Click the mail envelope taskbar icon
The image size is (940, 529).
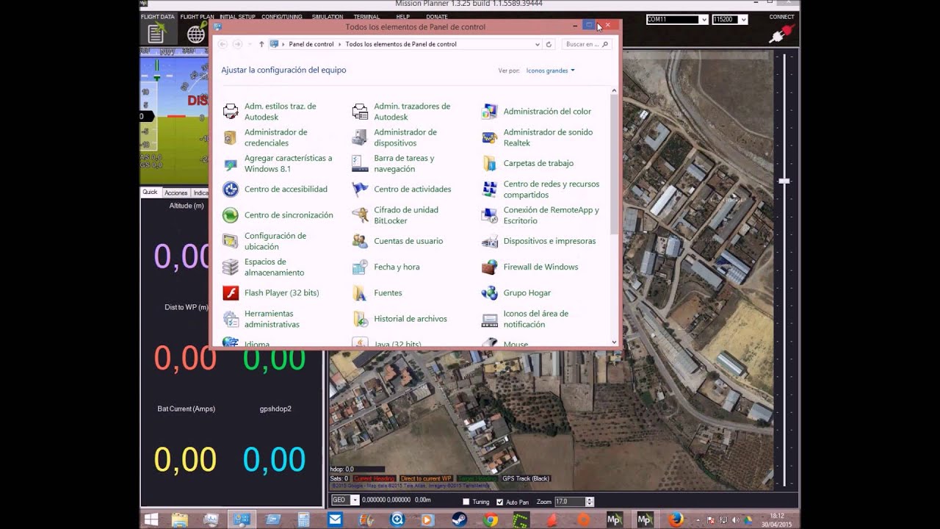tap(336, 519)
